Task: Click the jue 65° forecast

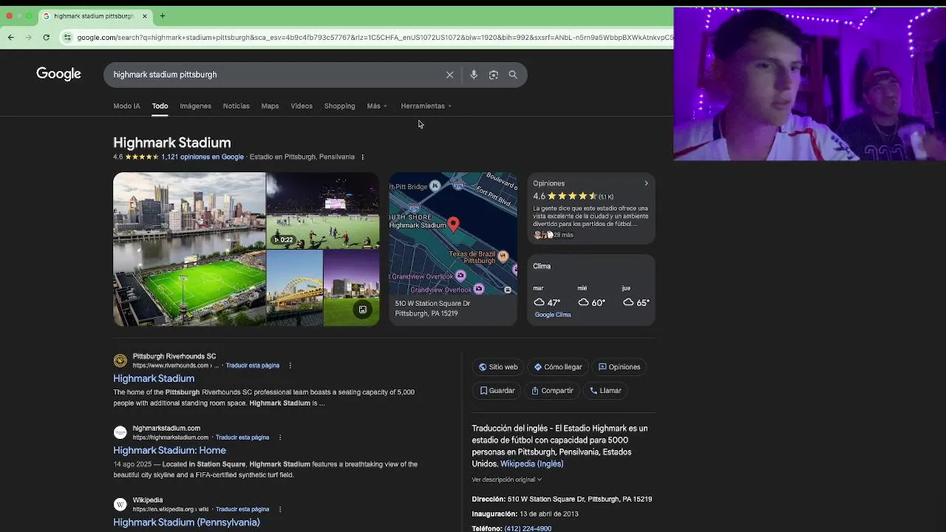Action: (636, 297)
